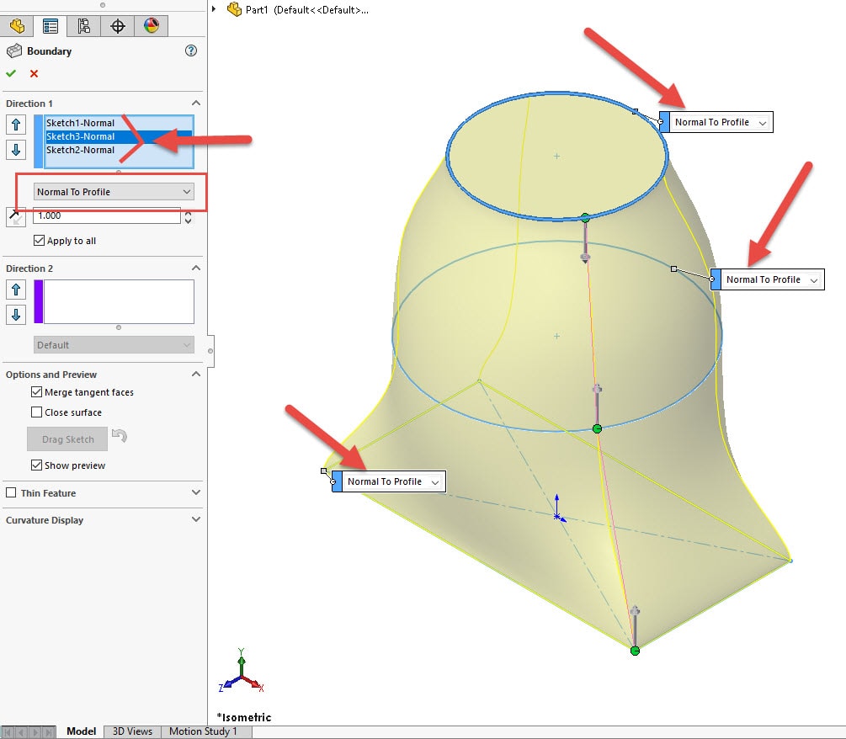Toggle Apply to all checkbox
The width and height of the screenshot is (846, 739).
click(39, 241)
